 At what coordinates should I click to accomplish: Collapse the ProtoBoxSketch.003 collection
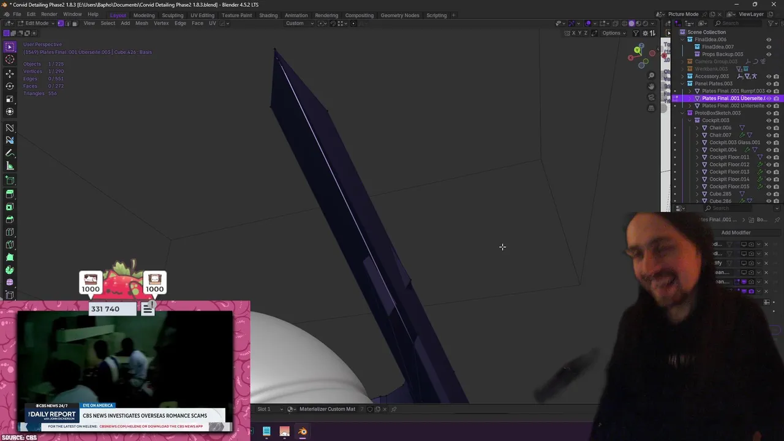pos(682,113)
